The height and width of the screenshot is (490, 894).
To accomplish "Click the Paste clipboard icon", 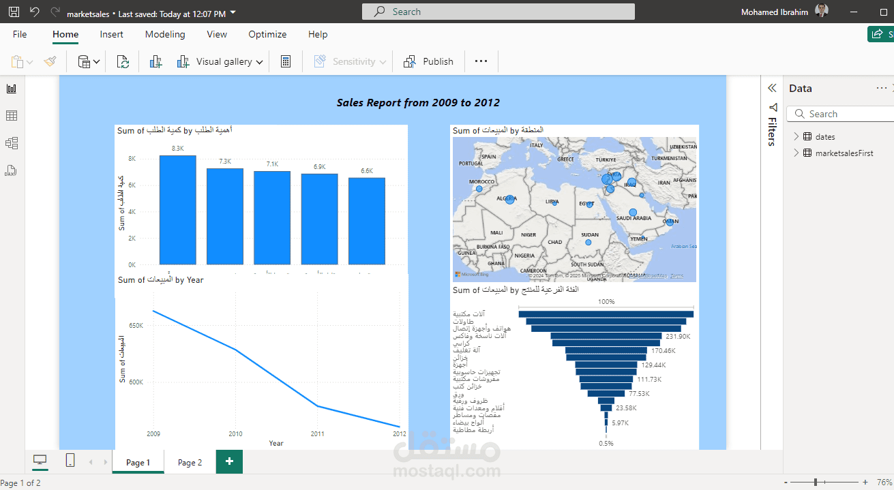I will click(x=17, y=61).
